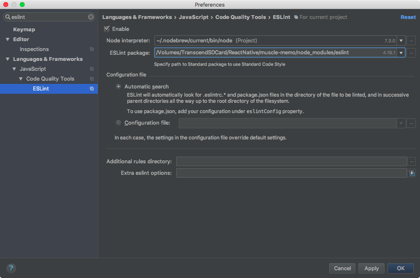
Task: Click the Extra eslint options field
Action: tap(291, 173)
